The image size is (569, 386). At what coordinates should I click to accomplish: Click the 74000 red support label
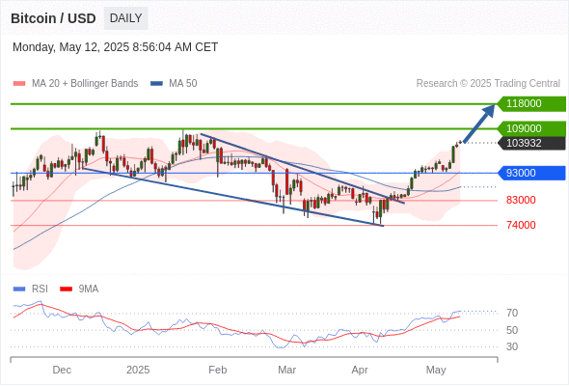click(x=521, y=225)
